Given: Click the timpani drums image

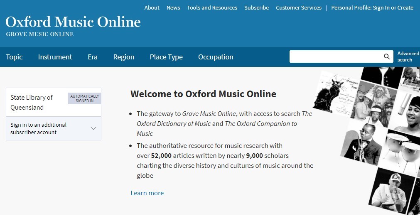Looking at the screenshot, I should click(x=400, y=152).
